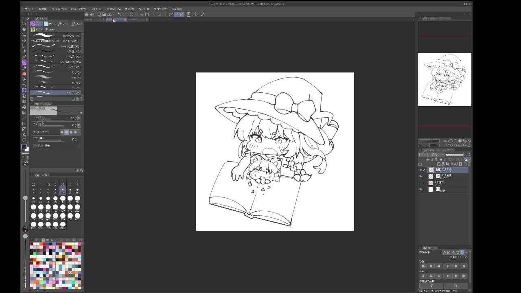This screenshot has width=521, height=293.
Task: Delete the layer with the trash icon
Action: coord(469,164)
